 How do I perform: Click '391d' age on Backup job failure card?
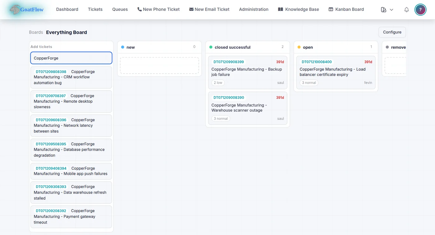click(280, 62)
